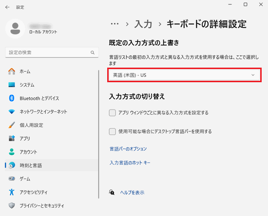Click the user profile avatar
Image resolution: width=268 pixels, height=216 pixels.
pos(15,29)
